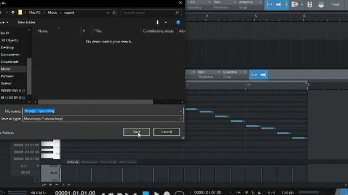This screenshot has width=348, height=195.
Task: Toggle the snap-to-cursor icon in the top toolbar
Action: (287, 4)
